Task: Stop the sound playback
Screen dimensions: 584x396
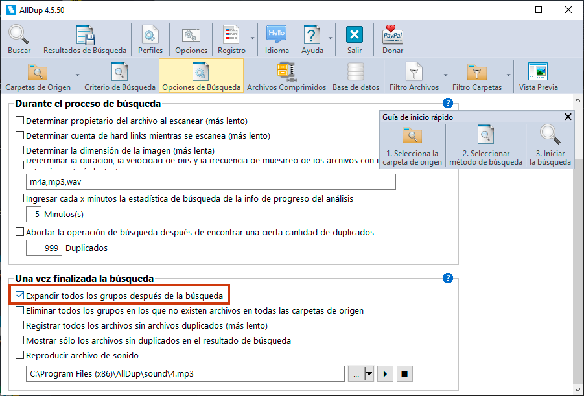Action: pyautogui.click(x=404, y=374)
